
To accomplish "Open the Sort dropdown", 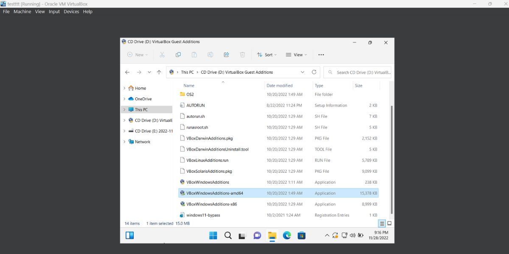I will click(x=266, y=55).
